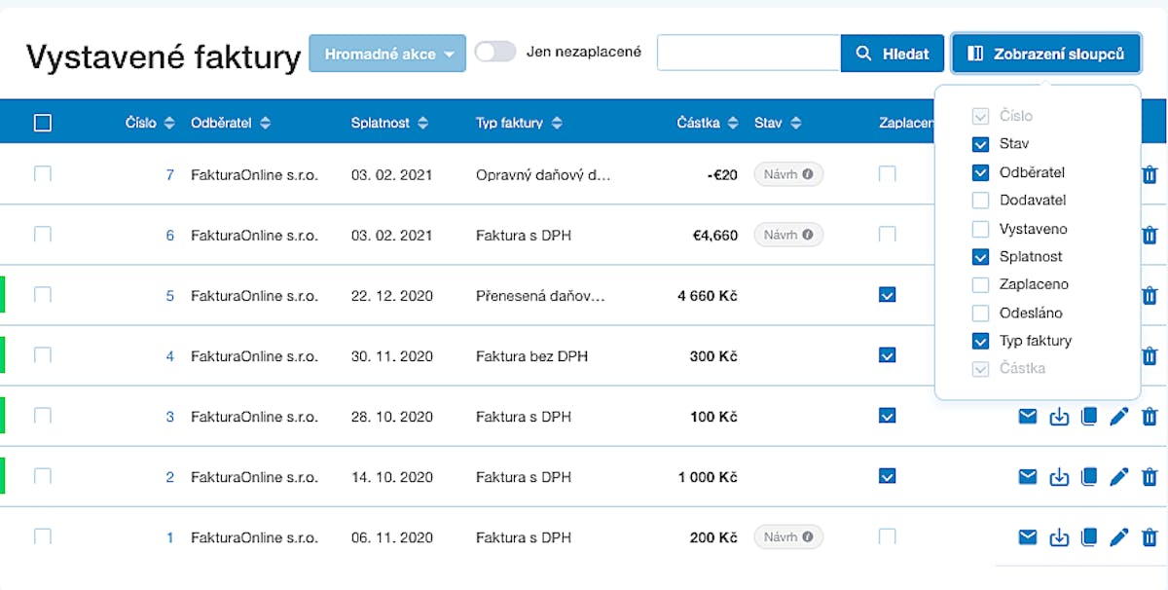
Task: Toggle the Jen nezaplacené switch
Action: pyautogui.click(x=495, y=52)
